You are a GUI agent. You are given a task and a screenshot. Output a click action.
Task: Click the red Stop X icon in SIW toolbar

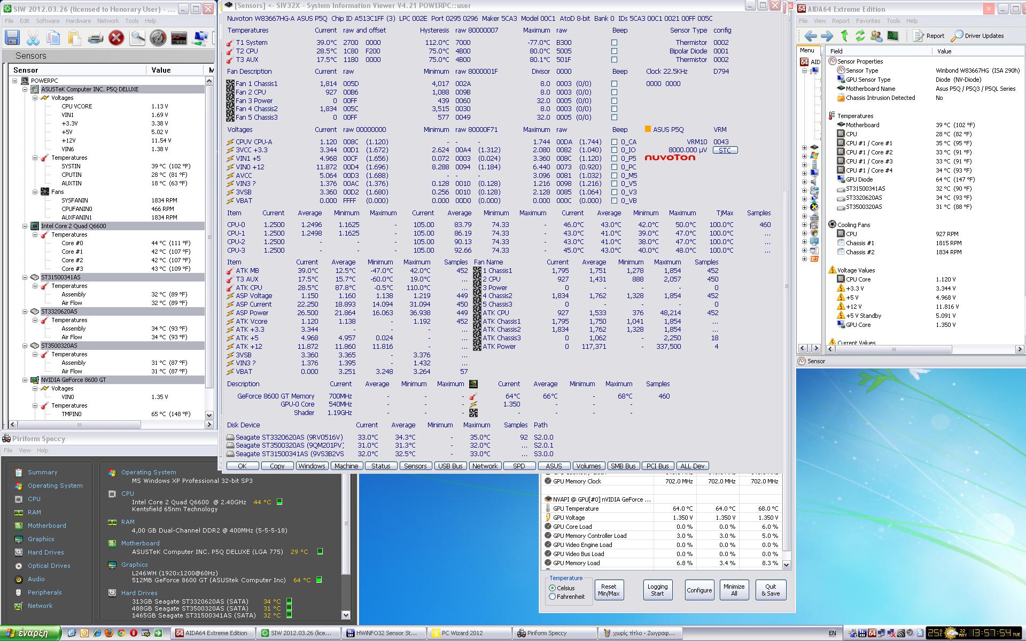coord(116,38)
